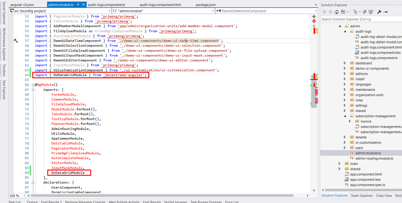Click the file icon of app.component.less
402x203 pixels.
click(347, 179)
